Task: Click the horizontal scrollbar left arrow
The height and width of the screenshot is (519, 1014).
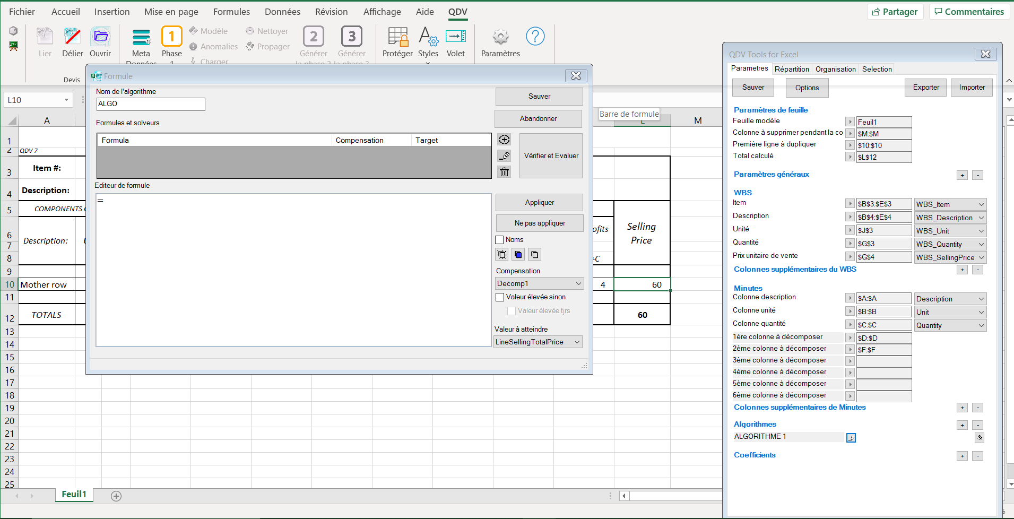Action: [x=624, y=496]
